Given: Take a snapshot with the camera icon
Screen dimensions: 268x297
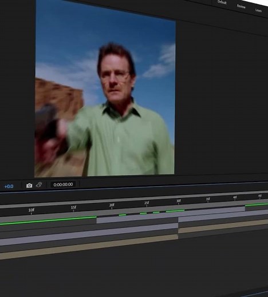Looking at the screenshot, I should [29, 186].
